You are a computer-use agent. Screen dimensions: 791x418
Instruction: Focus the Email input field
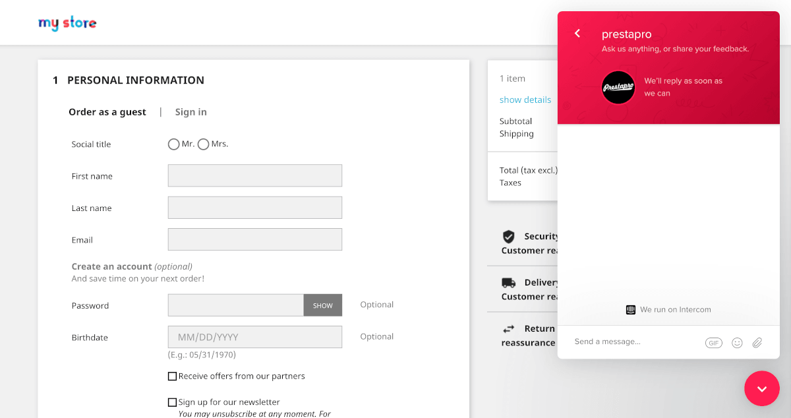pyautogui.click(x=254, y=239)
